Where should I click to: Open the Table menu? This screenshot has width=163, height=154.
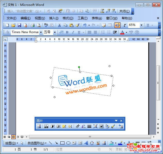click(97, 18)
